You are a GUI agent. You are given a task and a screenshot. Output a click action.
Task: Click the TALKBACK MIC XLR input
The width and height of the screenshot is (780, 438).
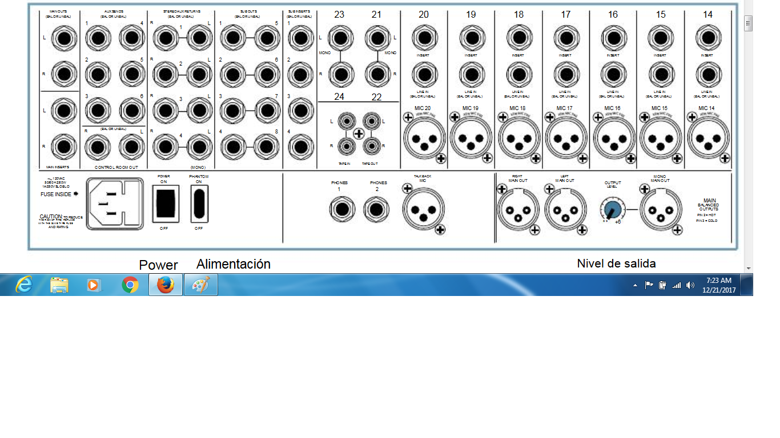(422, 209)
